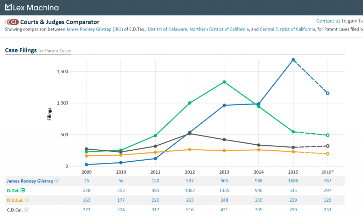
Task: Click D.Del.'s 2009 filings value 228
Action: pyautogui.click(x=86, y=190)
